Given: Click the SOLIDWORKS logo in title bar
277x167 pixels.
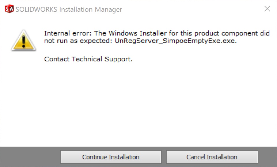Looking at the screenshot, I should (9, 9).
